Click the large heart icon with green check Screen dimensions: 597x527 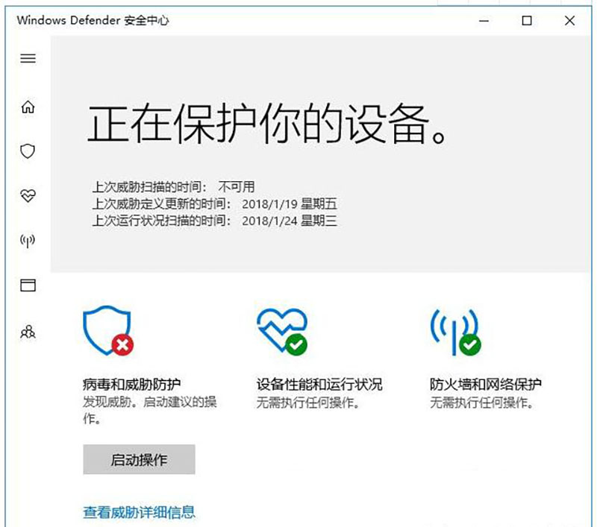[282, 332]
